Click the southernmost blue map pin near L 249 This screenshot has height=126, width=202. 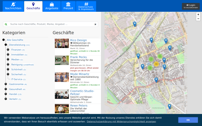tap(170, 107)
